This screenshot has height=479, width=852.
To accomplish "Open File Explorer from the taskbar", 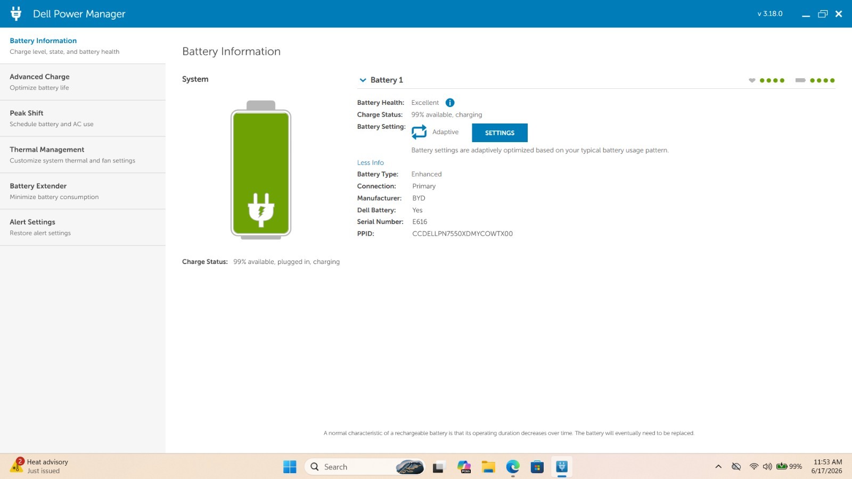I will click(488, 467).
